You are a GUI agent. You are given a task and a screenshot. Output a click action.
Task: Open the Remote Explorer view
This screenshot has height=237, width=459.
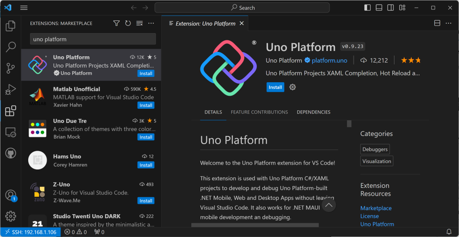pyautogui.click(x=10, y=132)
